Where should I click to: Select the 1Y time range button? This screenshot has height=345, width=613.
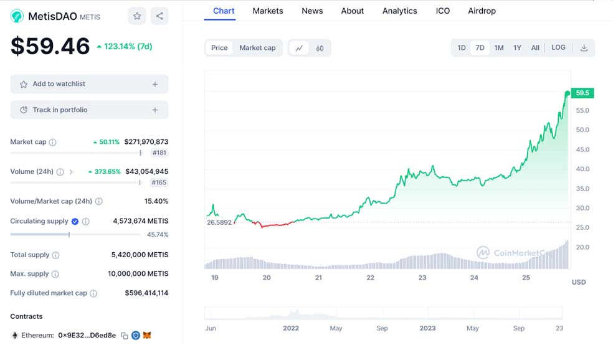click(517, 48)
